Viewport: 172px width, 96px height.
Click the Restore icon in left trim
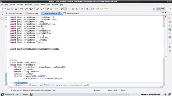pos(2,15)
